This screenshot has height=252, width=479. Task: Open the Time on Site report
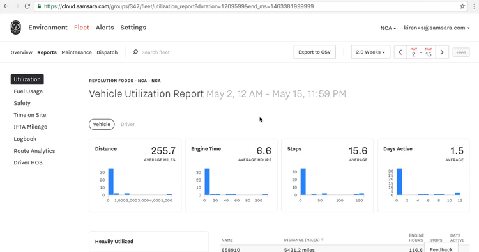coord(29,115)
